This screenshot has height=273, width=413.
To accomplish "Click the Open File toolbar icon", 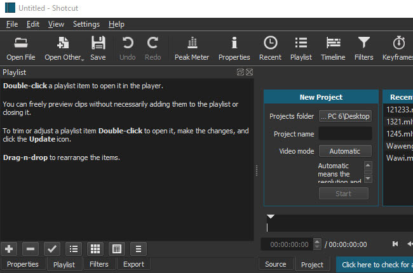I will click(21, 49).
